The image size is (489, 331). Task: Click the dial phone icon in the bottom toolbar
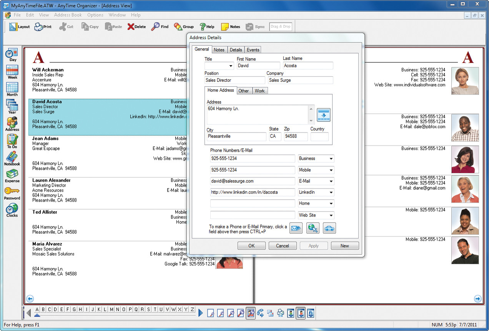click(260, 313)
